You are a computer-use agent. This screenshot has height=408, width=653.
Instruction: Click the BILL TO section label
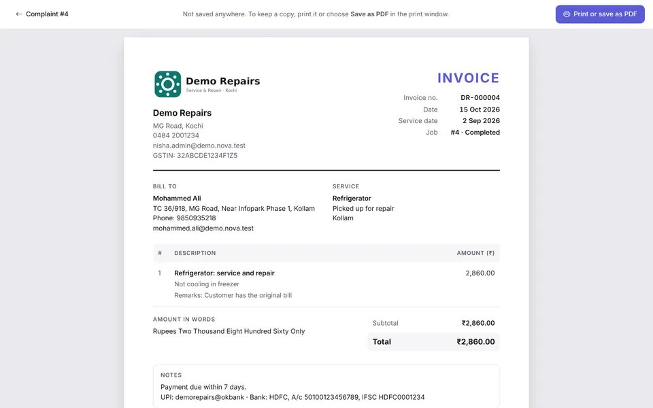point(165,186)
